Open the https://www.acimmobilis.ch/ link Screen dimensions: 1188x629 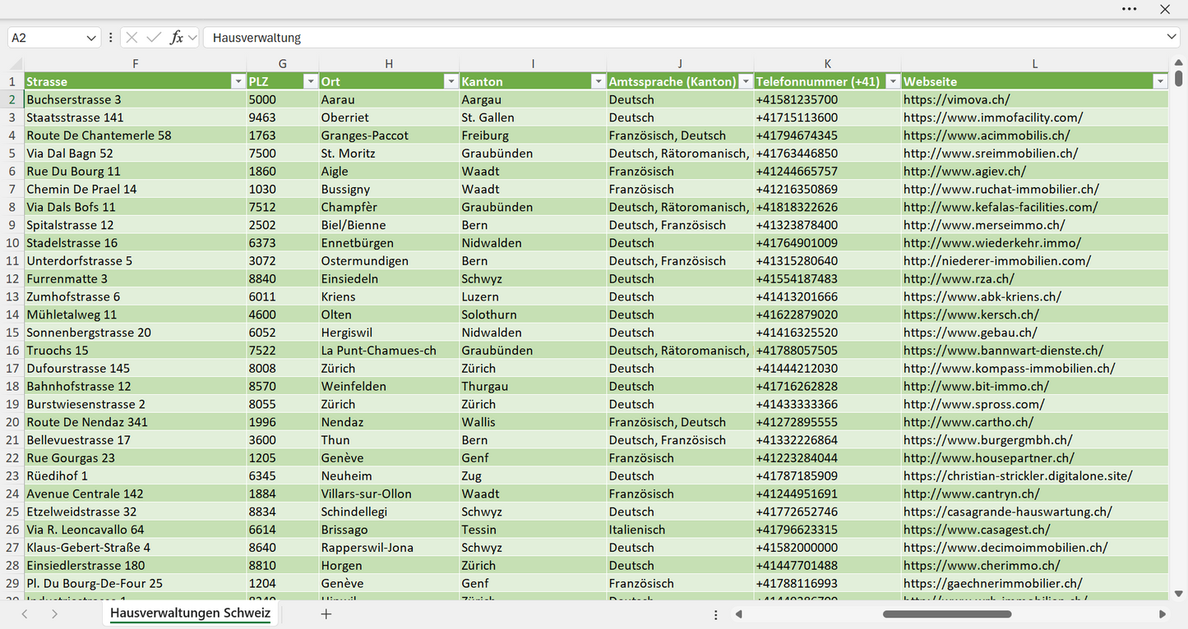click(987, 135)
